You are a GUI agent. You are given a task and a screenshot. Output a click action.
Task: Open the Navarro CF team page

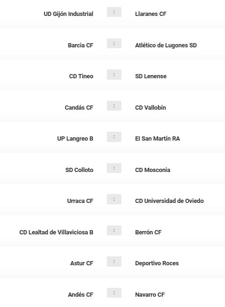click(x=150, y=294)
